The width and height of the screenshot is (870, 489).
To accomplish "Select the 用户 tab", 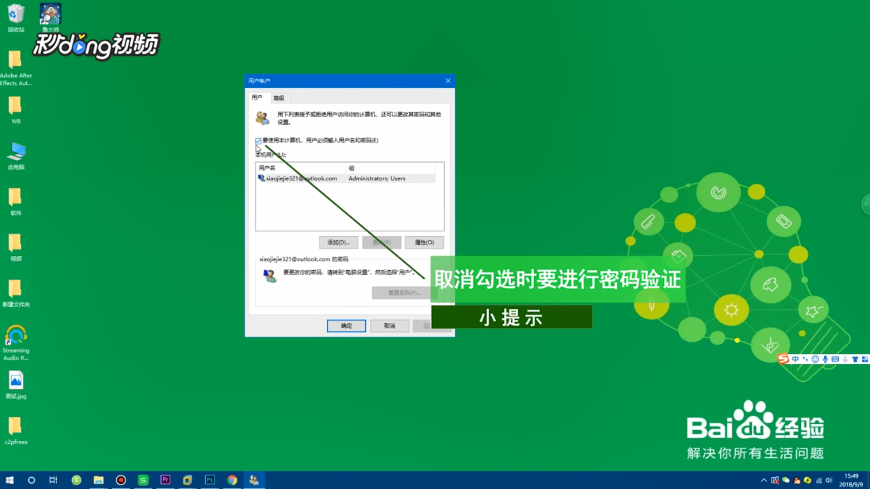I will [257, 97].
